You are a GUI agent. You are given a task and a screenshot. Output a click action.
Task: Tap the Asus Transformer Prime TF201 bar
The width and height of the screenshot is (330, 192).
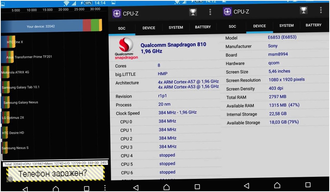pos(7,57)
